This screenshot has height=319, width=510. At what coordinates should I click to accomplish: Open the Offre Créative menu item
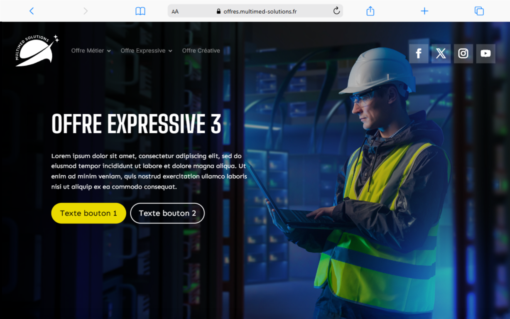tap(201, 51)
